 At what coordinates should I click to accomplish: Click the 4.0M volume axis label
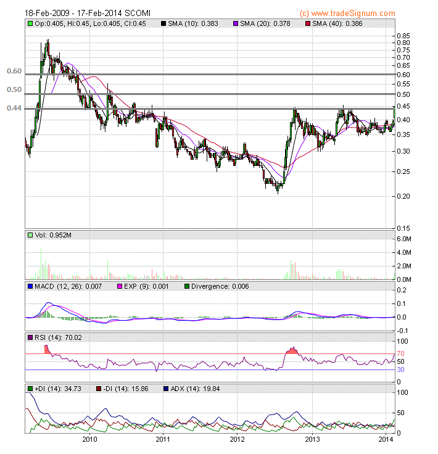[x=404, y=252]
